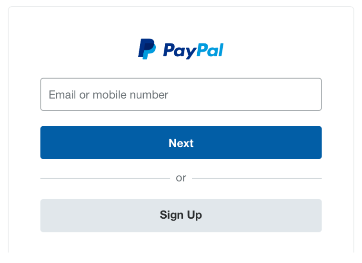Image resolution: width=362 pixels, height=263 pixels.
Task: Click the "Sign Up" label text
Action: pyautogui.click(x=181, y=215)
